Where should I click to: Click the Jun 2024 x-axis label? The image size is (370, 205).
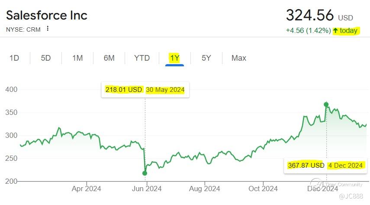click(147, 189)
